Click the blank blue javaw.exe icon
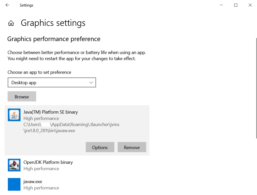The height and width of the screenshot is (195, 257). [14, 184]
